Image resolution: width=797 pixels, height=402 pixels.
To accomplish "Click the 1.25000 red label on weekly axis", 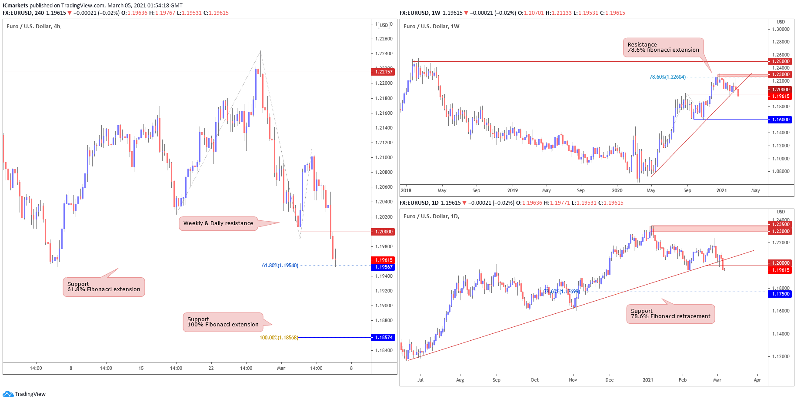I will point(780,61).
